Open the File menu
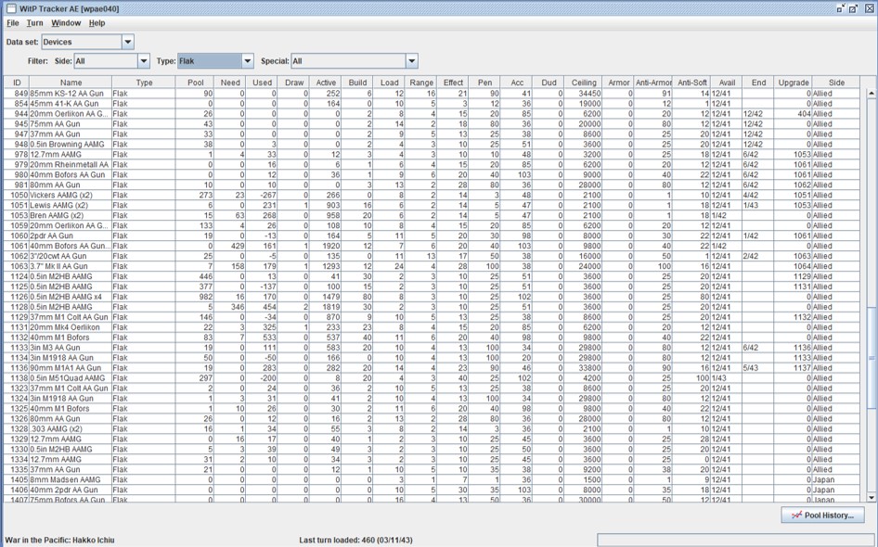The image size is (878, 547). (12, 23)
